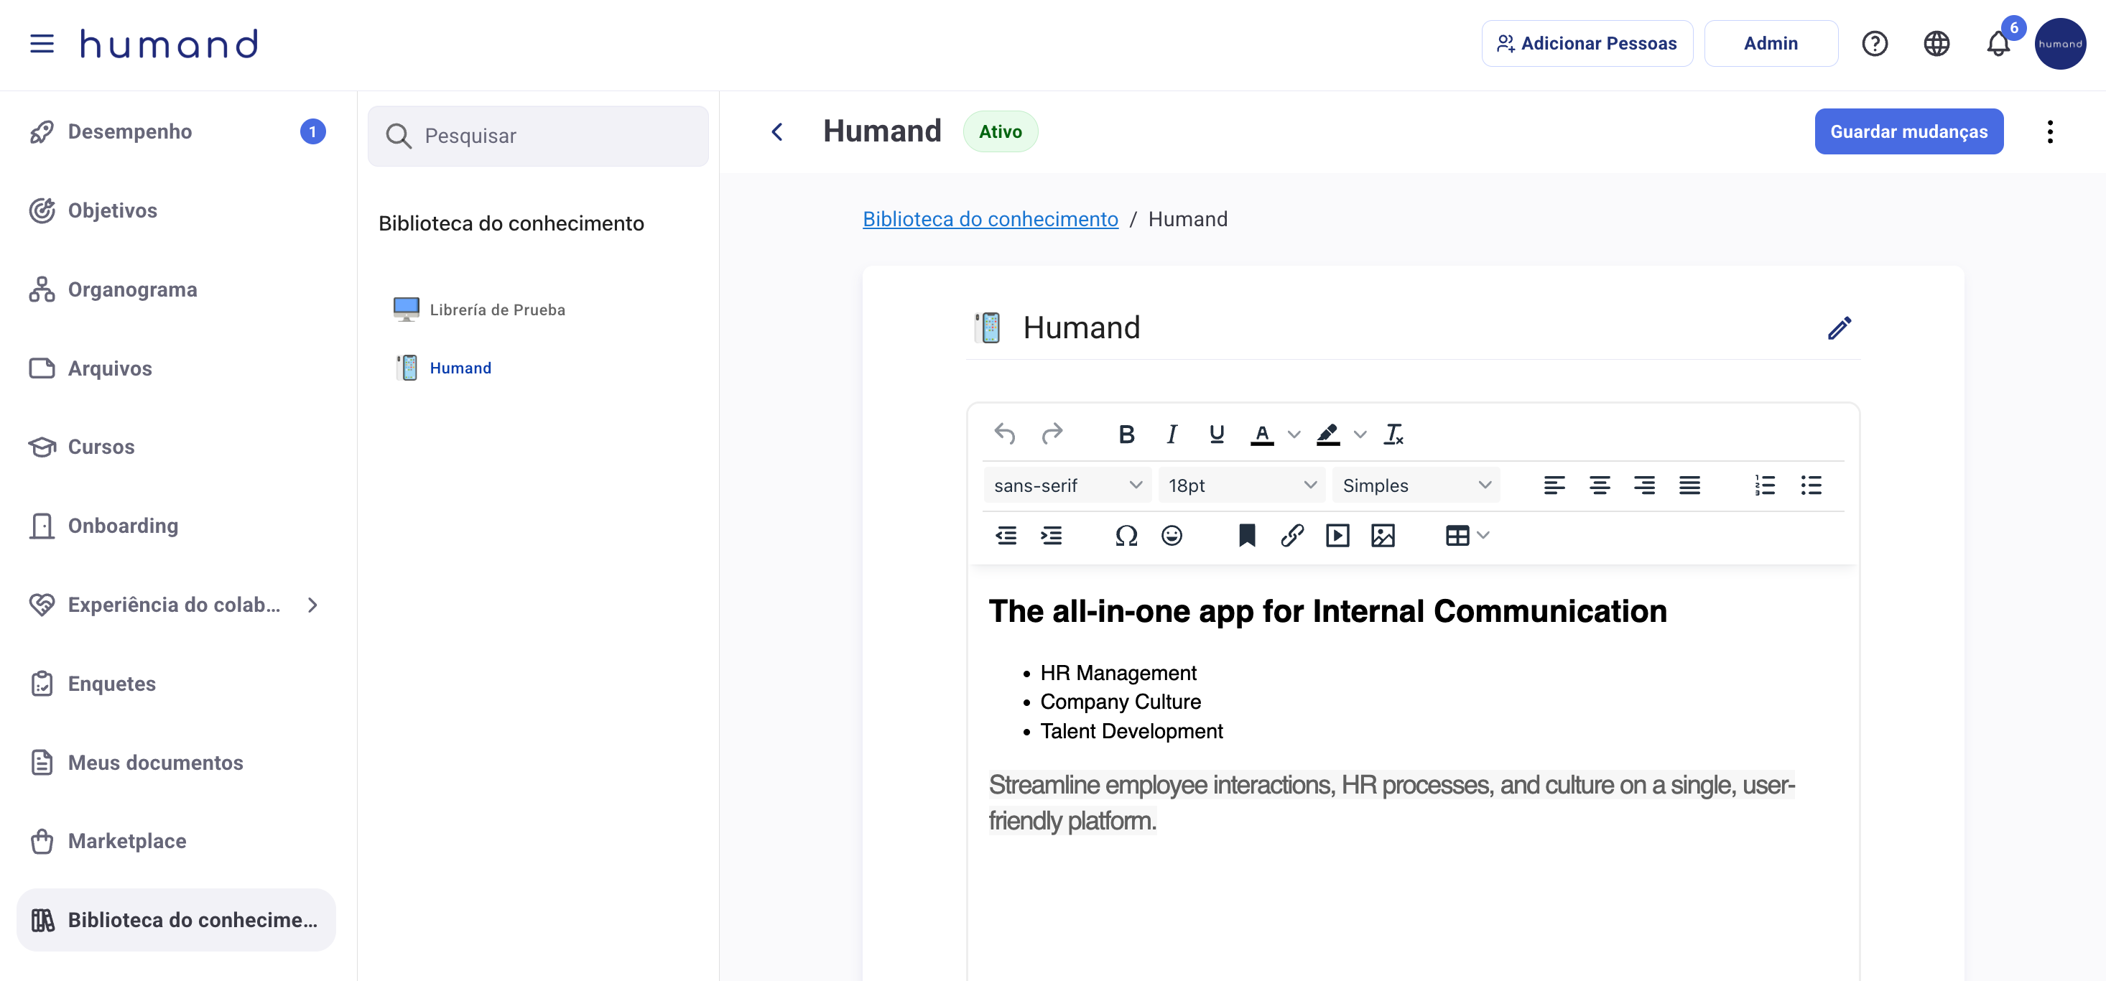
Task: Toggle bullet list
Action: point(1811,485)
